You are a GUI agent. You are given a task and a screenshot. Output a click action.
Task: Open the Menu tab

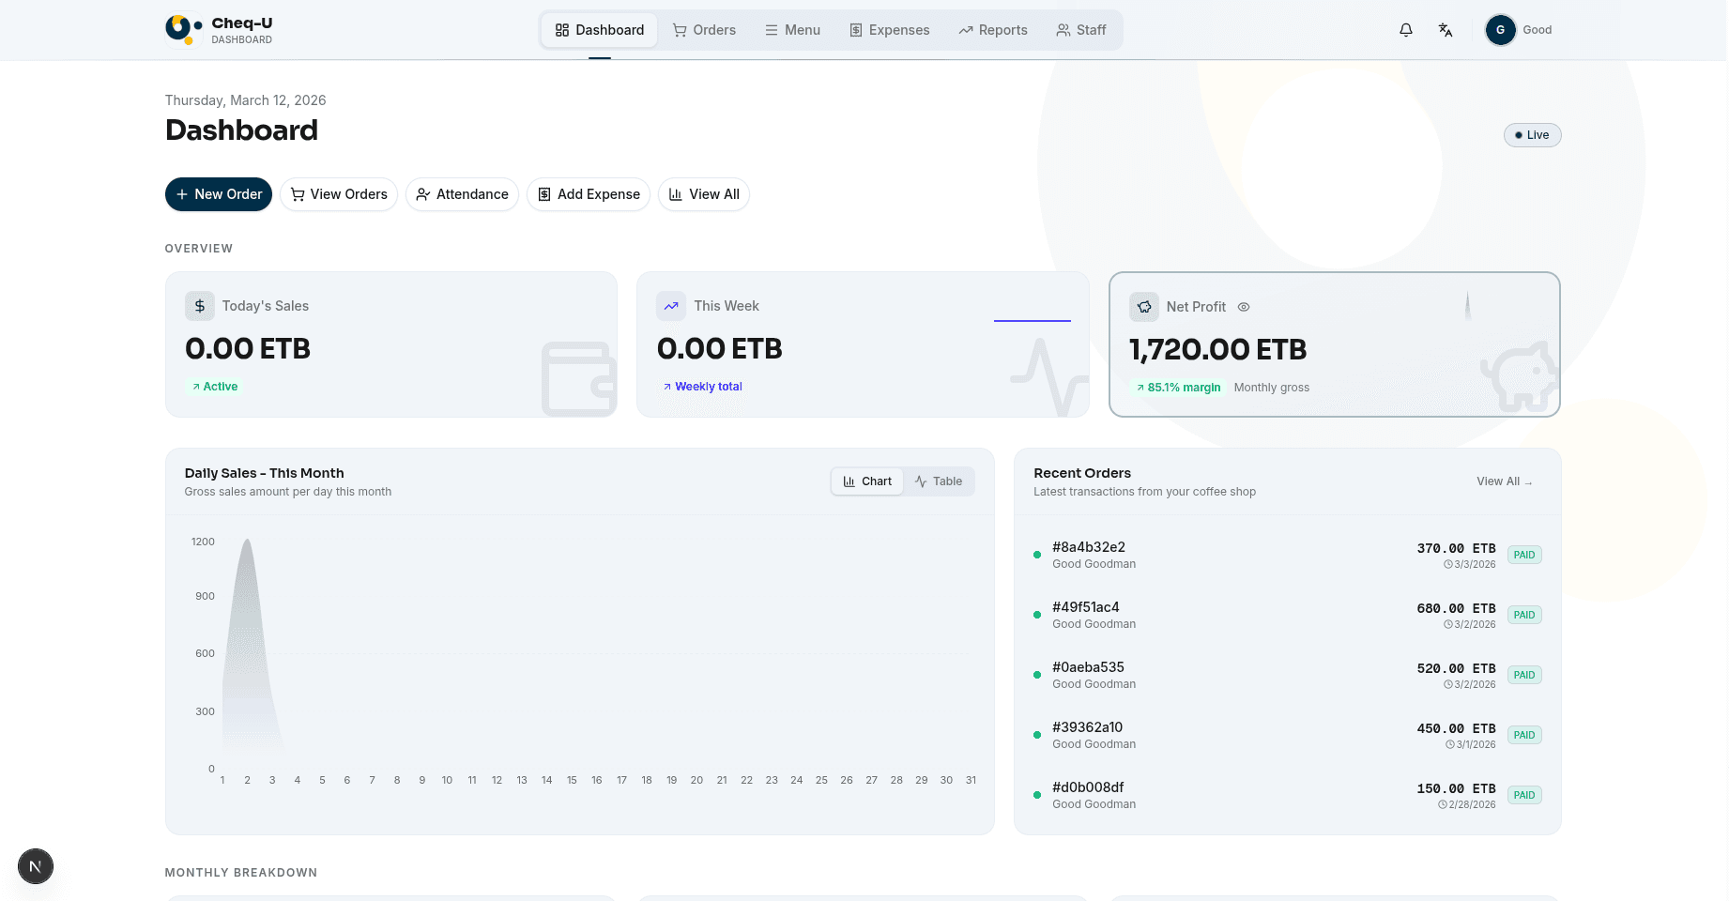[792, 30]
